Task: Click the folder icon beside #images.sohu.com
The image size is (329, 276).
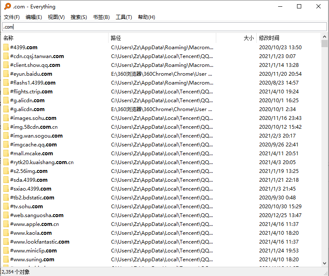Action: (6, 118)
